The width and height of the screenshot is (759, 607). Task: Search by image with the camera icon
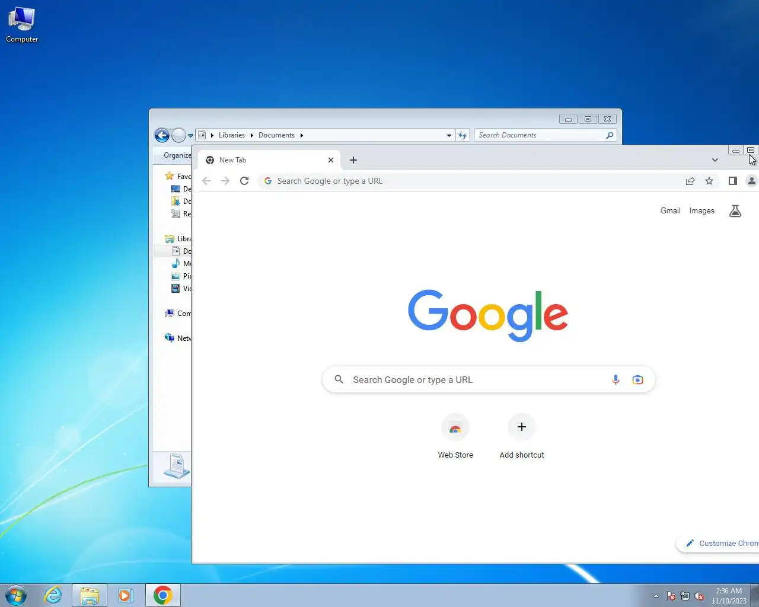click(637, 380)
